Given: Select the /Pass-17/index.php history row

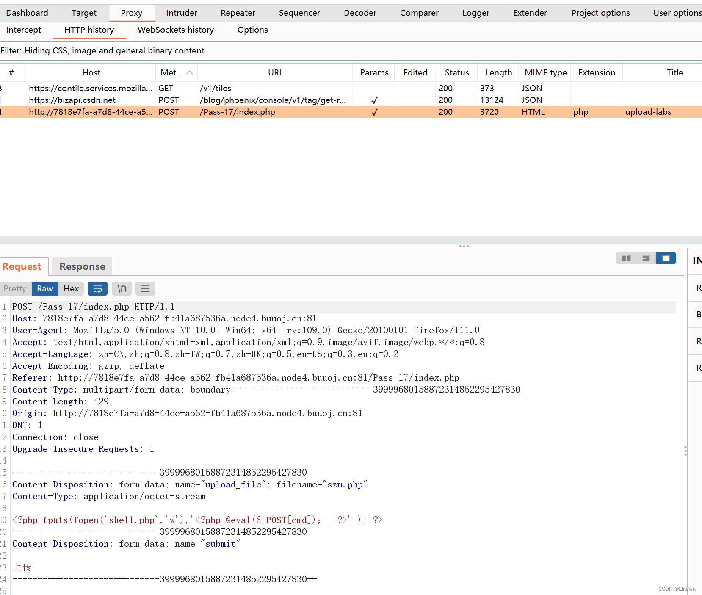Looking at the screenshot, I should point(351,112).
